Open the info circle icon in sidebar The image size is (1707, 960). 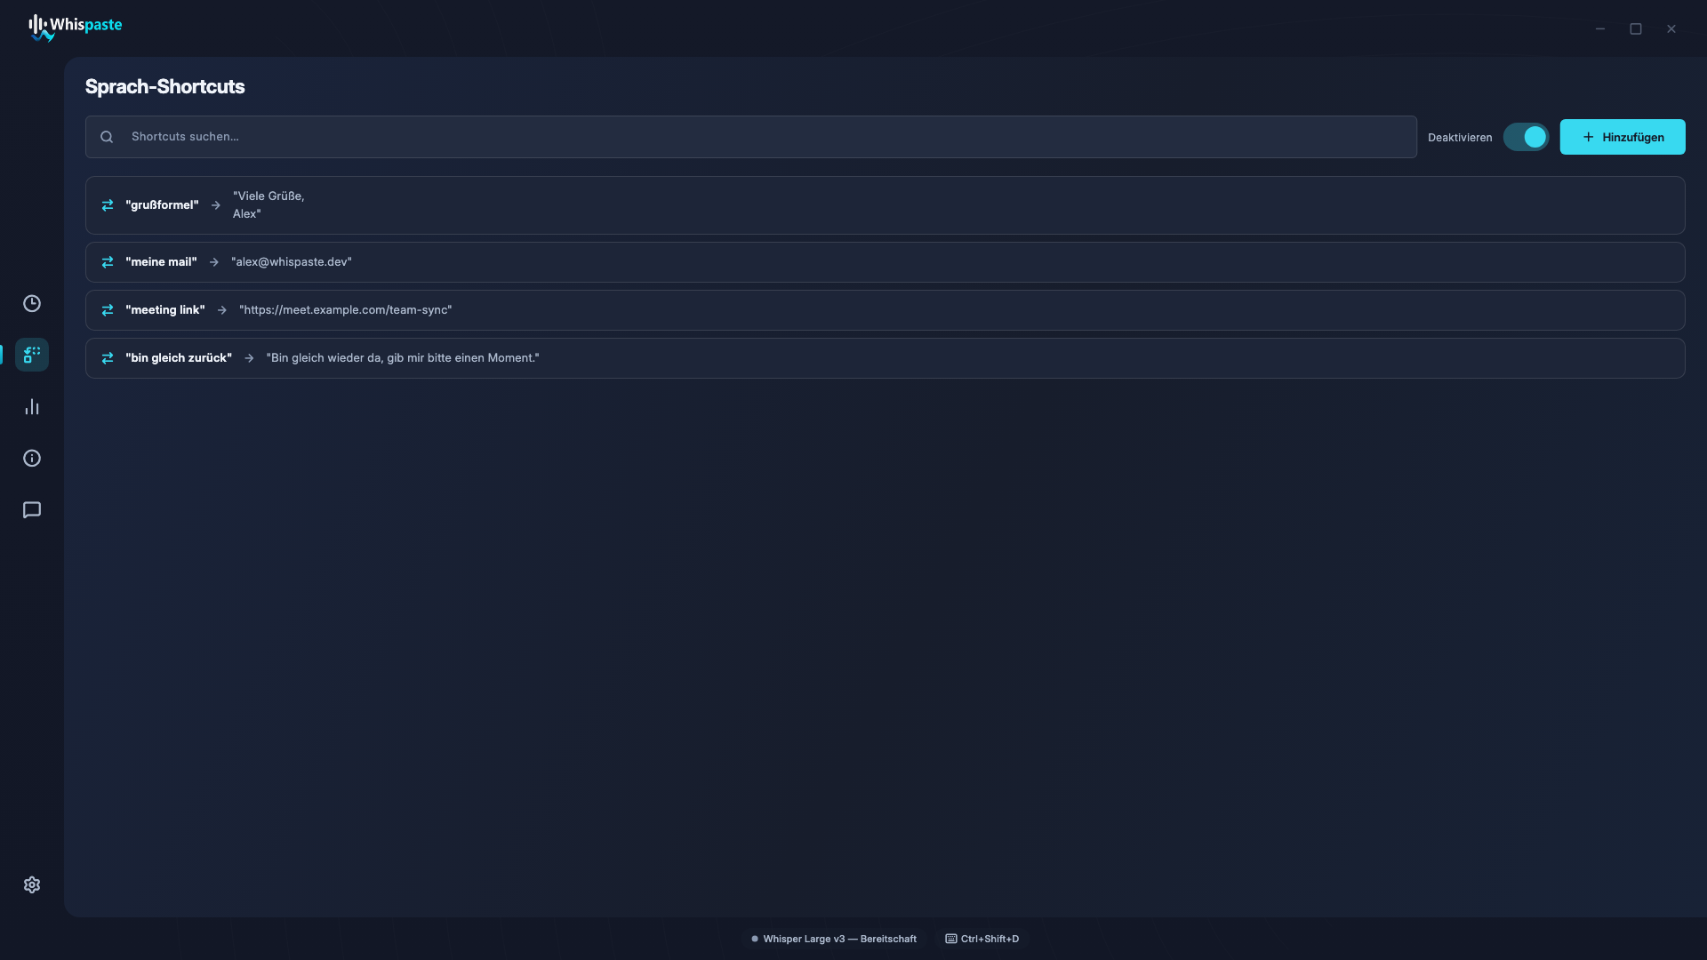(32, 459)
